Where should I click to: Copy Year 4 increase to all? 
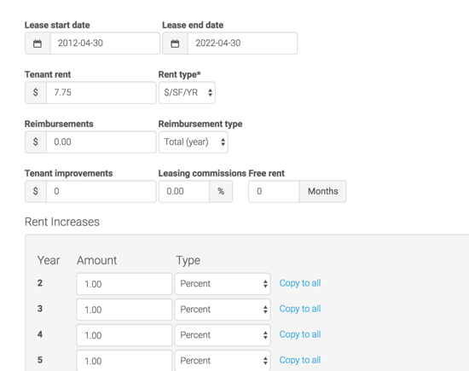300,334
